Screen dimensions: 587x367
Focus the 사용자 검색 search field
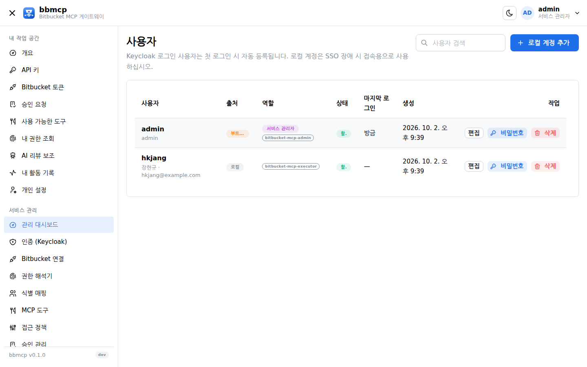pyautogui.click(x=461, y=43)
